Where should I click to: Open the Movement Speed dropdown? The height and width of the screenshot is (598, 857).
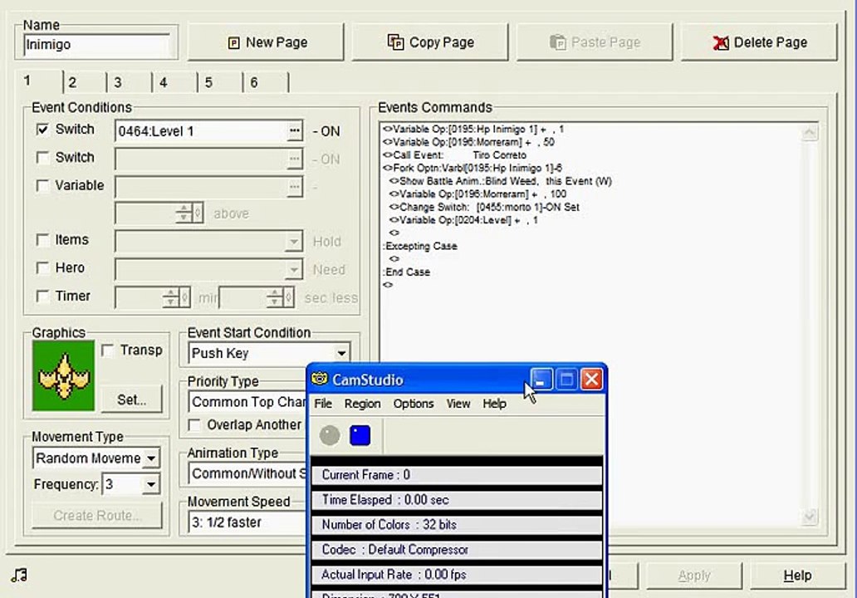[247, 522]
